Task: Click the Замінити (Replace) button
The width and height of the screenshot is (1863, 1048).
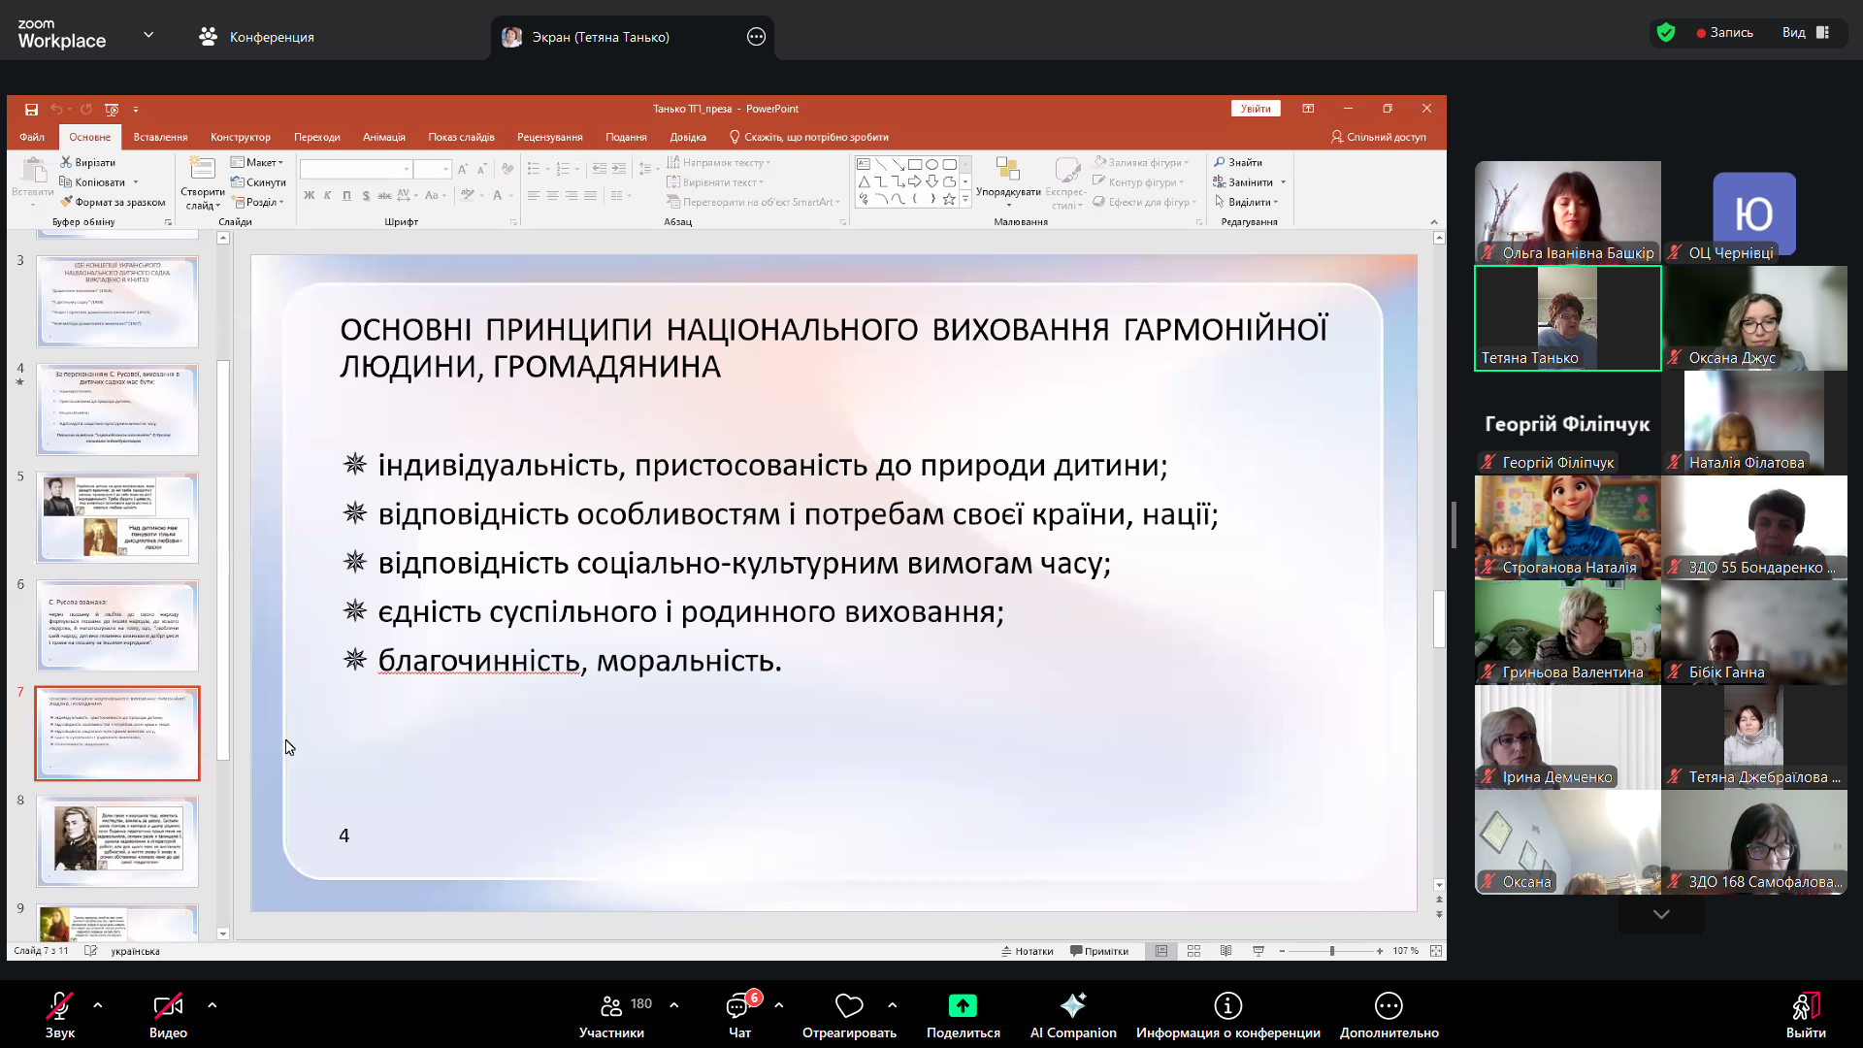Action: coord(1250,182)
